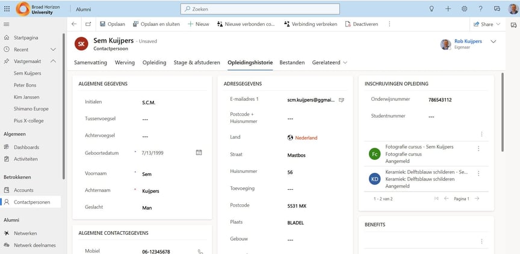Open the Share dropdown

tap(487, 24)
